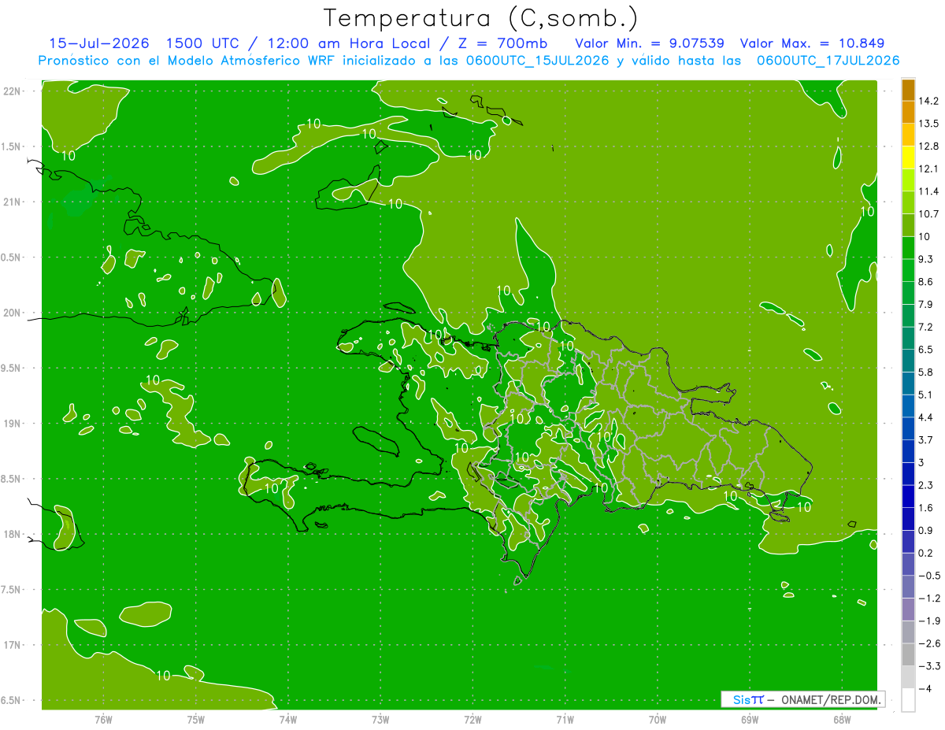Viewport: 945px width, 730px height.
Task: Click the "72W" longitude axis label
Action: coord(472,720)
